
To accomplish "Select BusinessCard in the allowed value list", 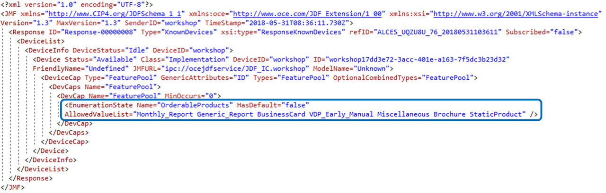I will pos(281,114).
